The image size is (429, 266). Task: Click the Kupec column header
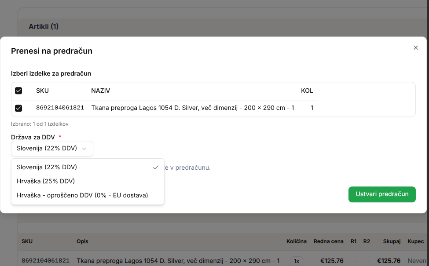click(415, 241)
